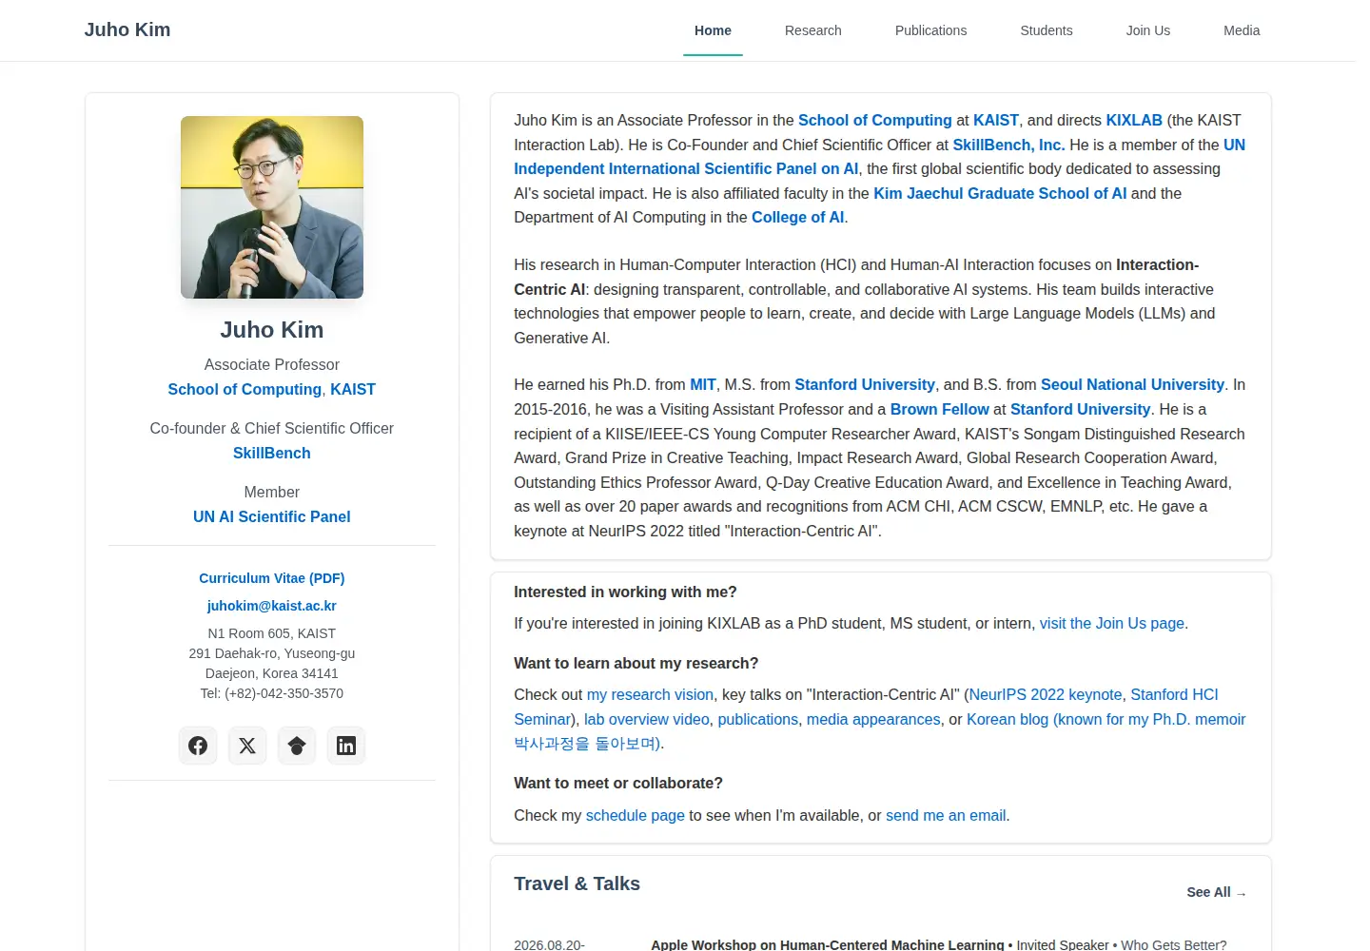Open the College of AI link
Screen dimensions: 1370x951
(798, 217)
